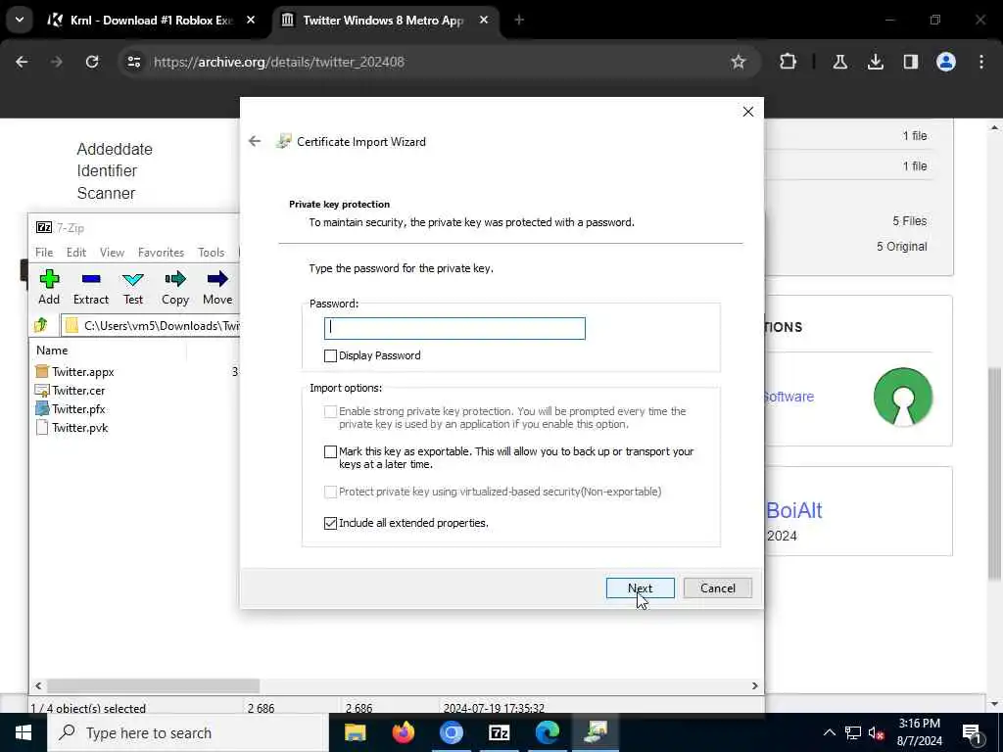This screenshot has width=1003, height=752.
Task: Close the Certificate Import Wizard dialog
Action: pyautogui.click(x=747, y=112)
